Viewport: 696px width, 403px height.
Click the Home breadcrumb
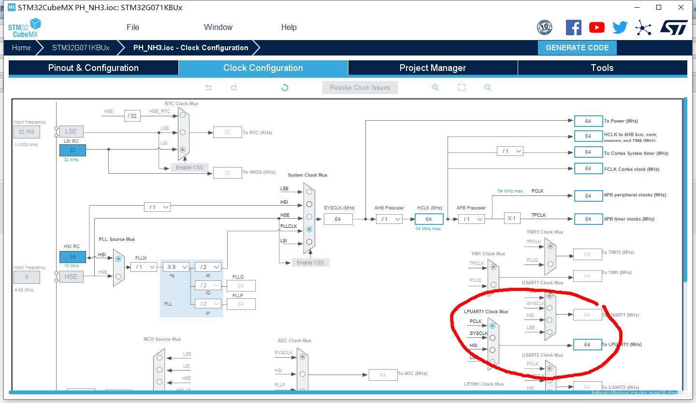[21, 48]
